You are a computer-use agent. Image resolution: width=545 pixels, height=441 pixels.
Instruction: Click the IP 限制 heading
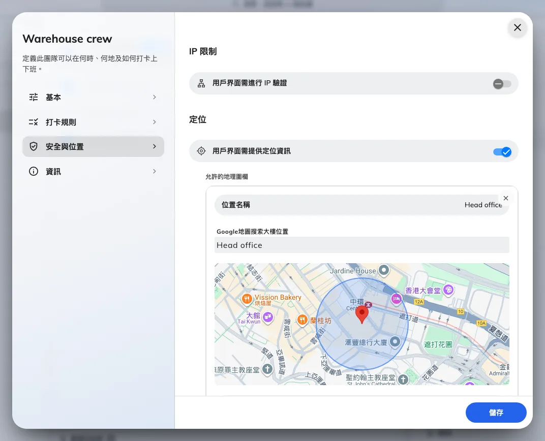point(203,51)
